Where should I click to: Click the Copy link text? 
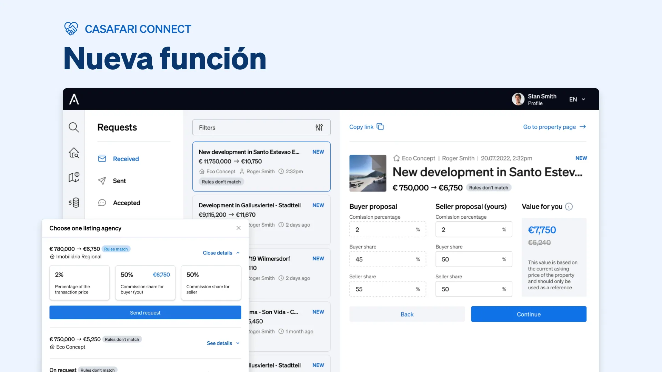[361, 127]
